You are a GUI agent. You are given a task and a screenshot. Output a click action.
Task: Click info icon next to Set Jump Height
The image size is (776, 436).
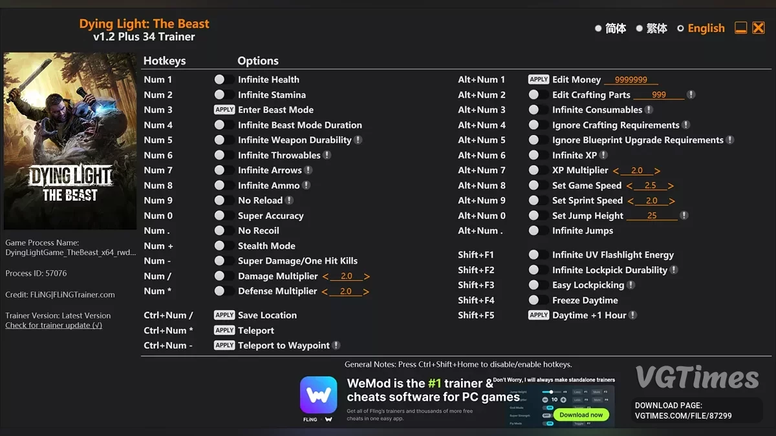tap(684, 216)
